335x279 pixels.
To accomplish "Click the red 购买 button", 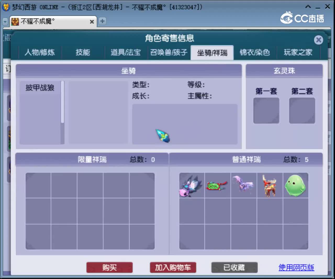I will tap(109, 267).
